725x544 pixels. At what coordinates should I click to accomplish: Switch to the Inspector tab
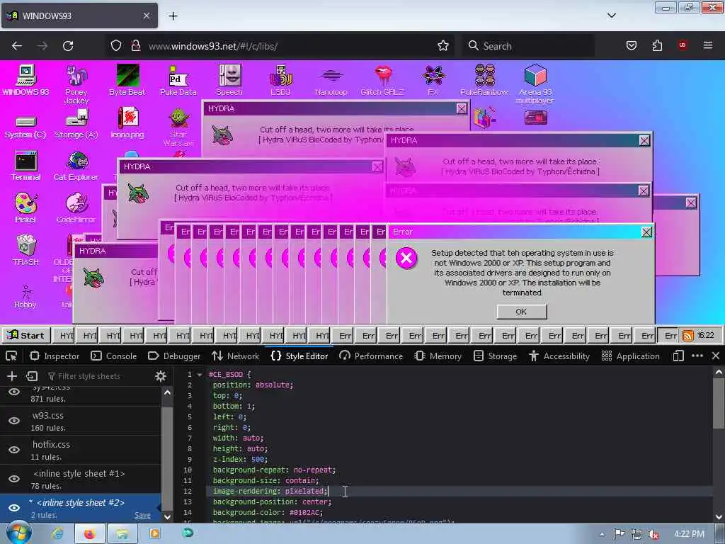[55, 356]
